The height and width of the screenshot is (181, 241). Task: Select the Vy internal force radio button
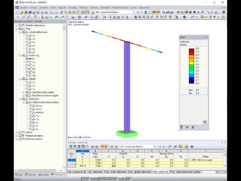(x=27, y=62)
